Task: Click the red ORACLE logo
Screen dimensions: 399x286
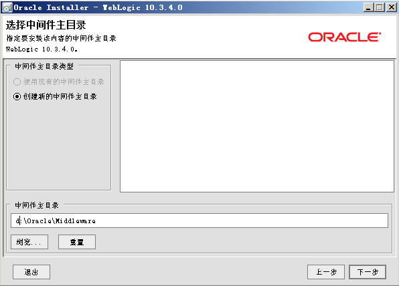Action: pos(344,37)
